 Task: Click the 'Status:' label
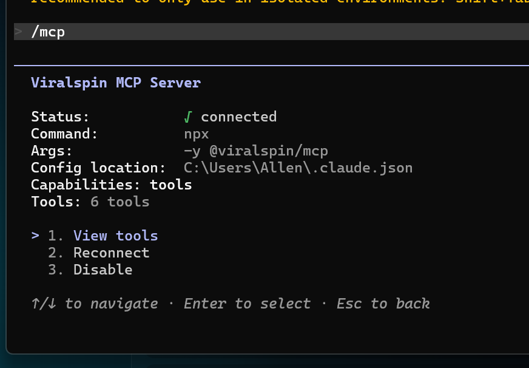click(60, 117)
